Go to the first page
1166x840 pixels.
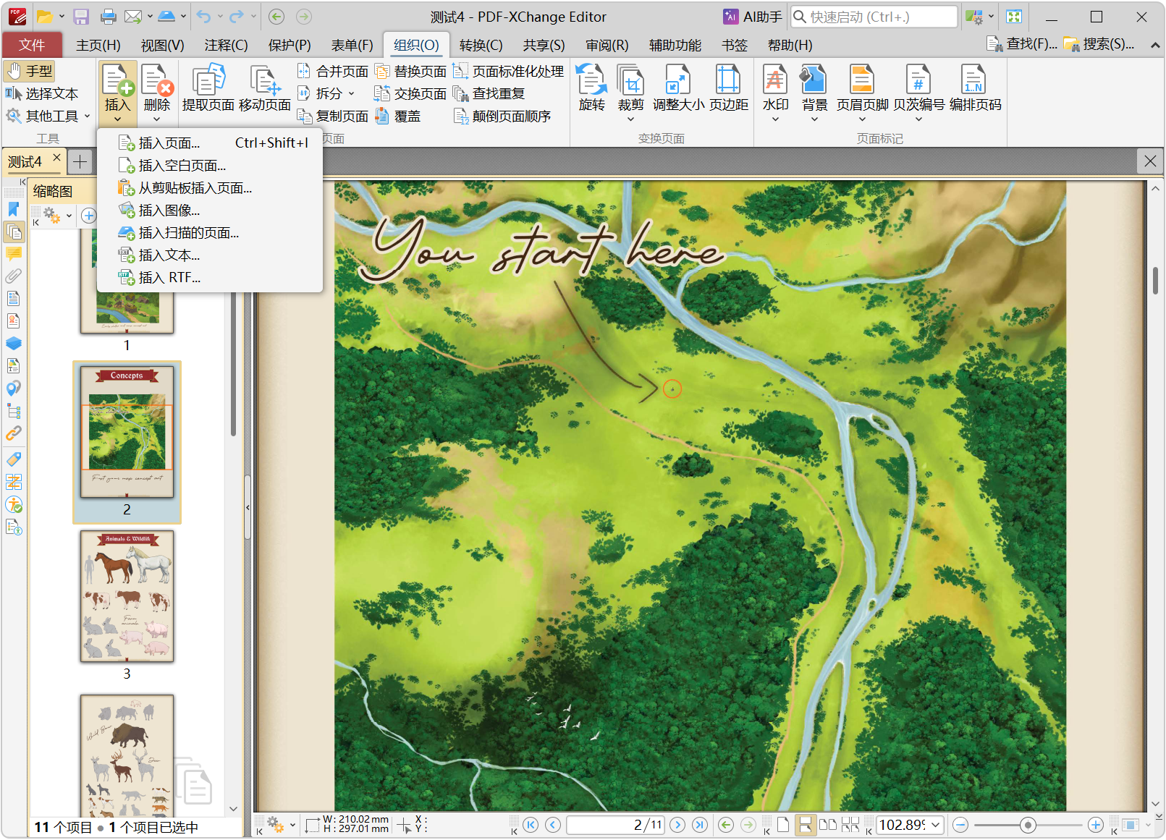coord(531,826)
